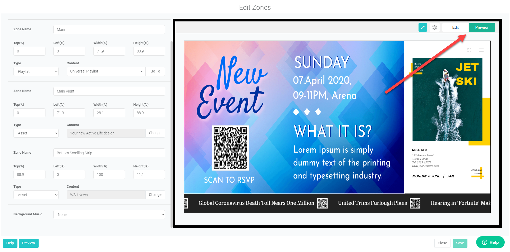Open the hamburger menu in Jet Ski zone
Viewport: 510px width, 252px height.
pos(481,50)
